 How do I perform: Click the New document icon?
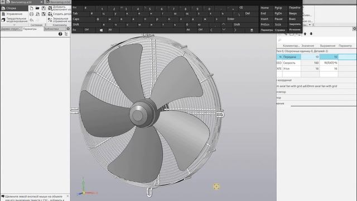(31, 8)
